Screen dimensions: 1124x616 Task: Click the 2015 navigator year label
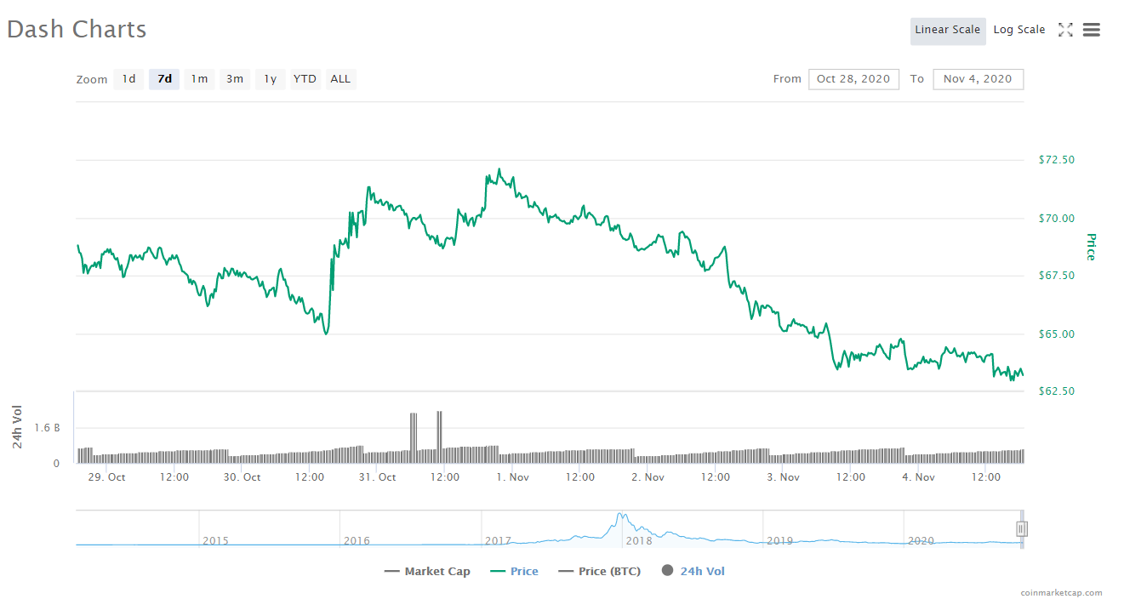tap(216, 541)
